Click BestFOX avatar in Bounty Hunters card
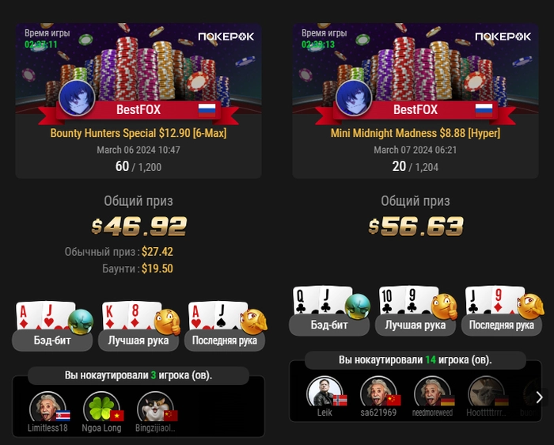The image size is (554, 445). pos(77,98)
